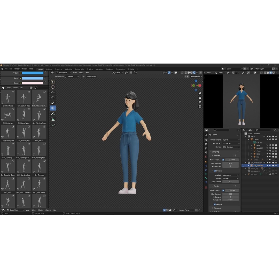Image resolution: width=279 pixels, height=279 pixels.
Task: Open the View Layer properties tab
Action: pyautogui.click(x=206, y=148)
